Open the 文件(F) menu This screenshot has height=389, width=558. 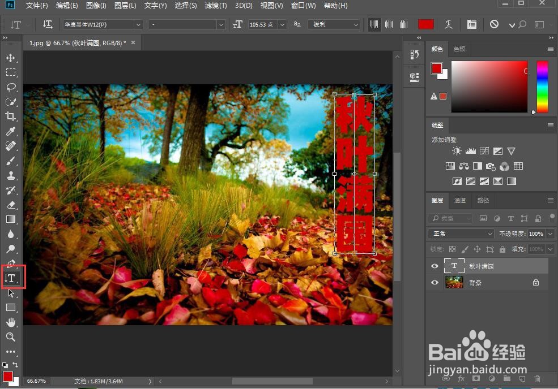(x=37, y=6)
